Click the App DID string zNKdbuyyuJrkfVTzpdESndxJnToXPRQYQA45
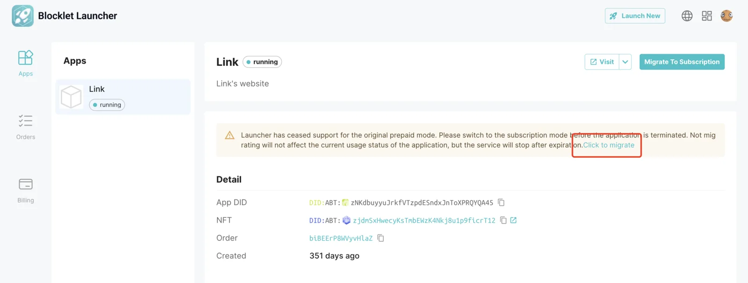 pyautogui.click(x=422, y=203)
